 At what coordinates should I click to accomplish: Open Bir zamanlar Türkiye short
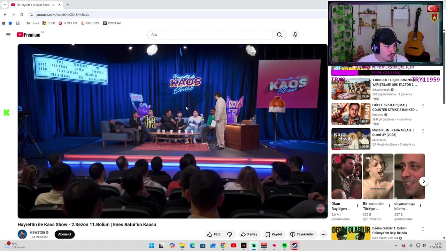point(378,176)
